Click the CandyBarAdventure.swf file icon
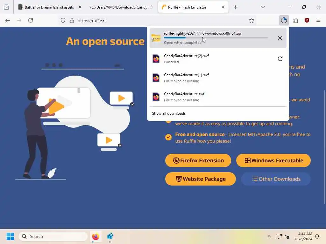326x244 pixels. coord(156,97)
